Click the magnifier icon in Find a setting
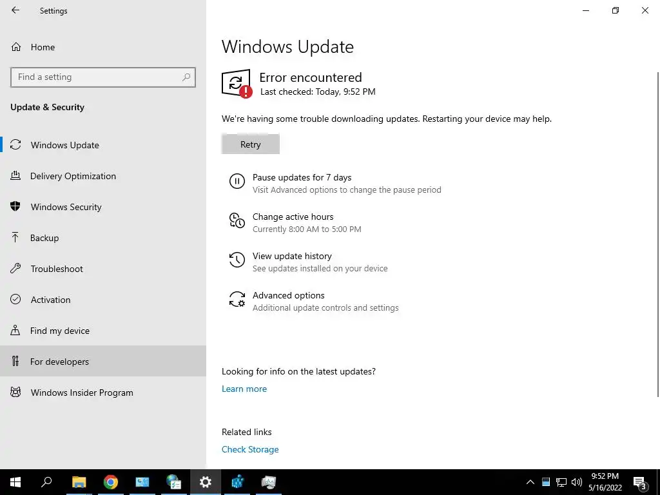This screenshot has height=495, width=660. pos(186,77)
